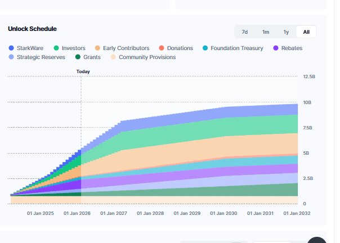
Task: Choose the 1y range option
Action: tap(286, 31)
